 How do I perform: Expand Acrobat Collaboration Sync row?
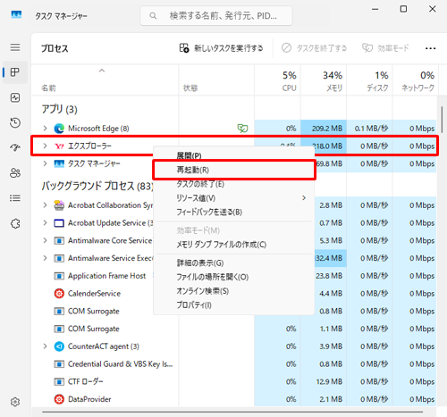45,205
